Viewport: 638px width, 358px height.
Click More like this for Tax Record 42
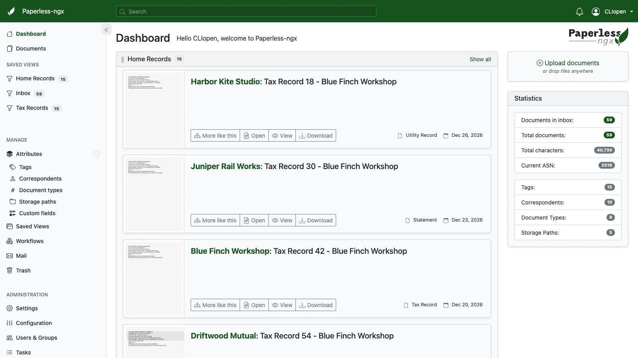(215, 305)
